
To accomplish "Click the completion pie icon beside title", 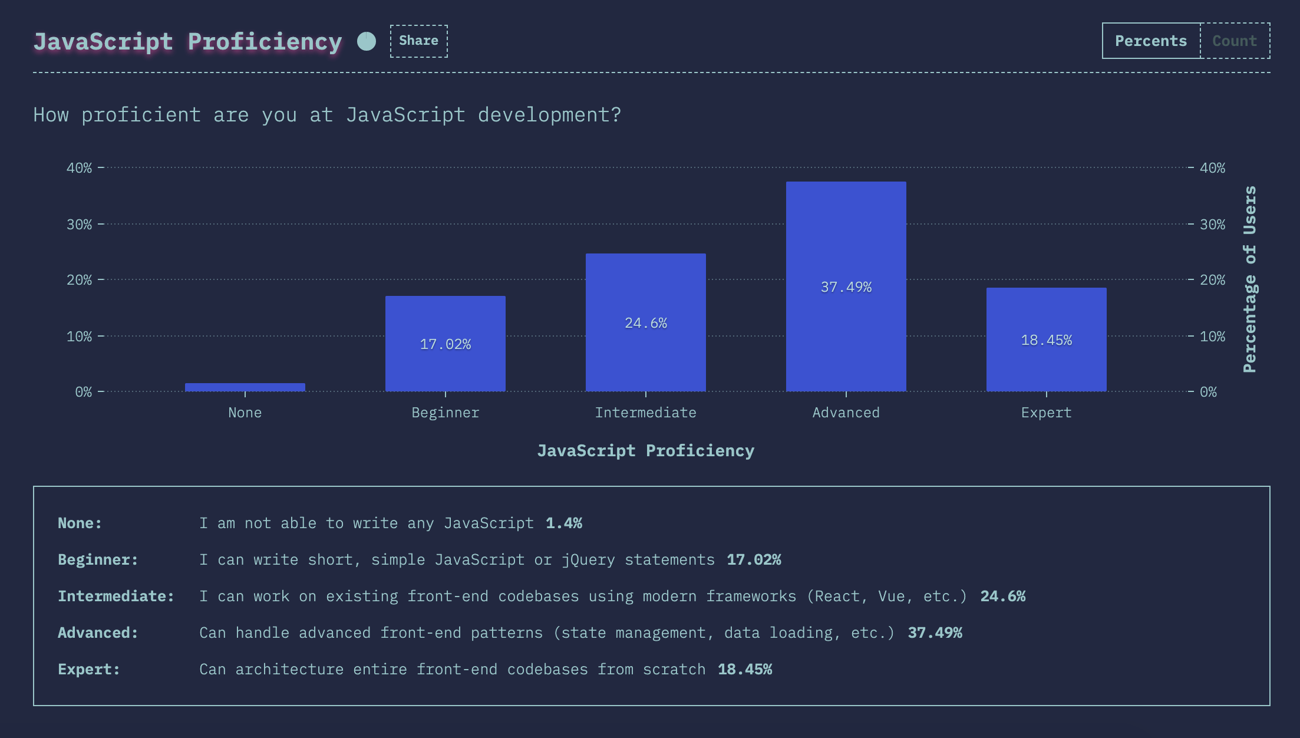I will click(x=367, y=41).
